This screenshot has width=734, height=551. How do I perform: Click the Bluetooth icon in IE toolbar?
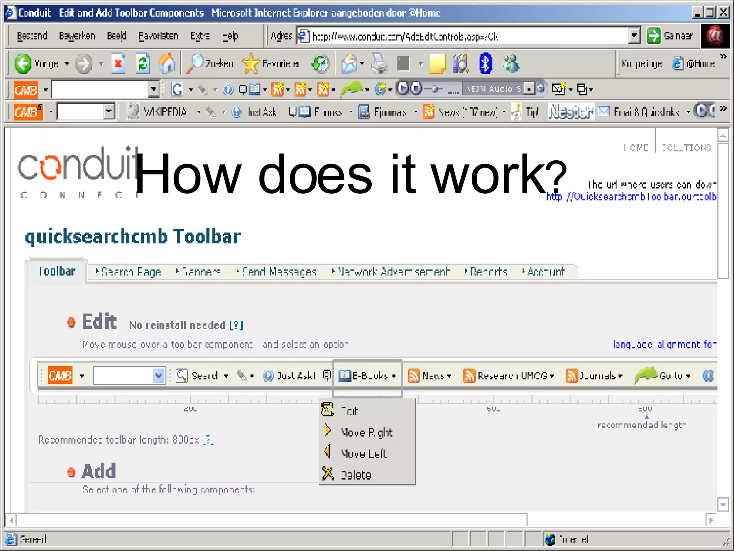(x=486, y=63)
